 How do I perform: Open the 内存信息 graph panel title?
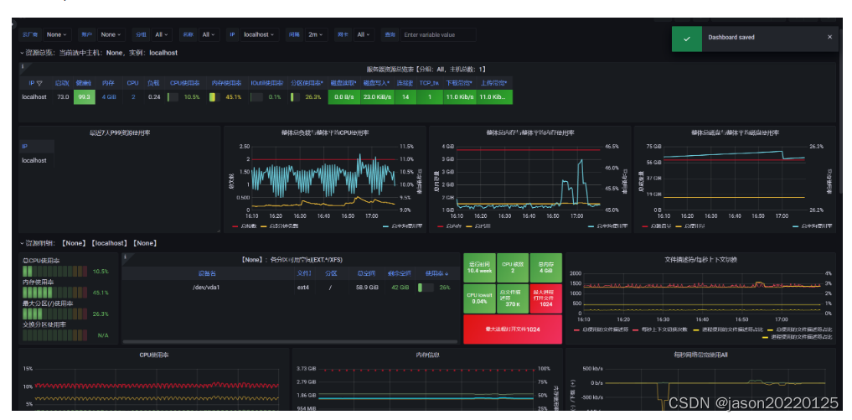click(426, 355)
